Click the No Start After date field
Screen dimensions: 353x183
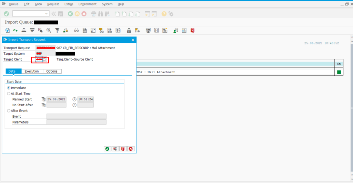click(x=56, y=105)
